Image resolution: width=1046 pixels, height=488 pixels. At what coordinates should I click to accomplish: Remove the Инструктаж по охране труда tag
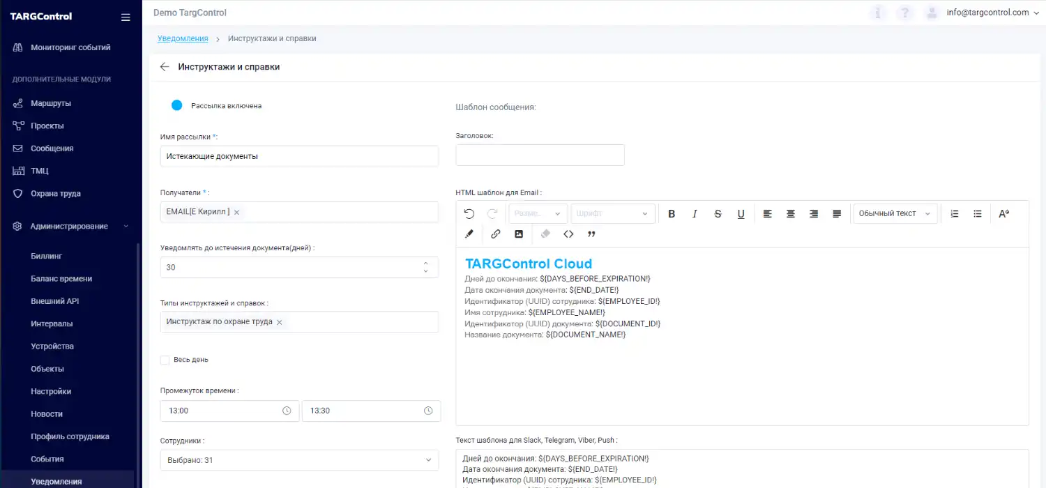click(x=278, y=321)
